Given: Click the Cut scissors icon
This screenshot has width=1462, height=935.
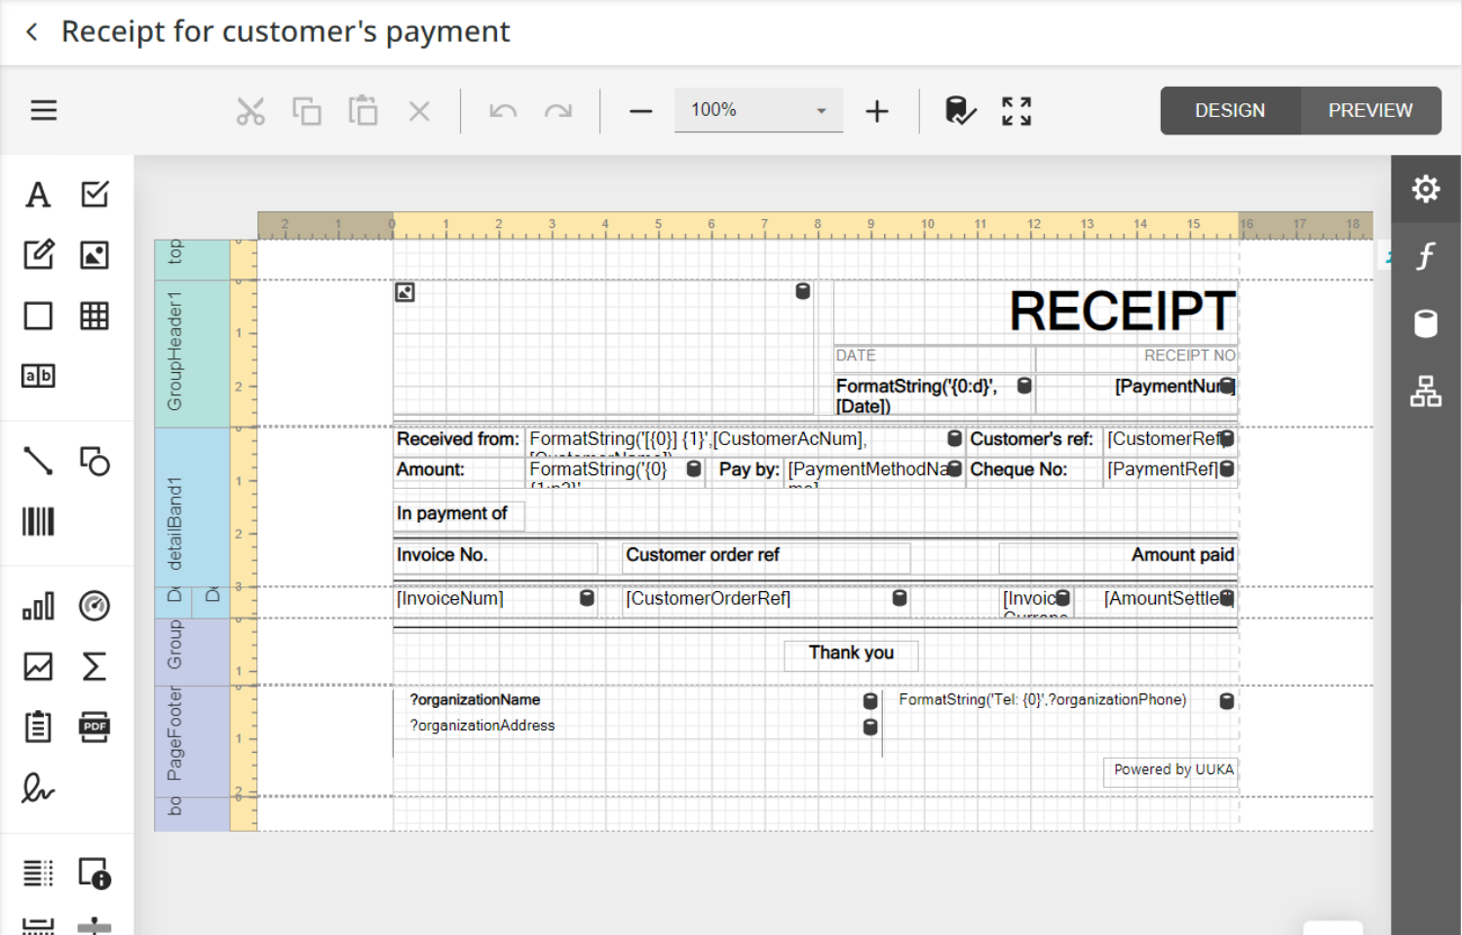Looking at the screenshot, I should pos(250,111).
